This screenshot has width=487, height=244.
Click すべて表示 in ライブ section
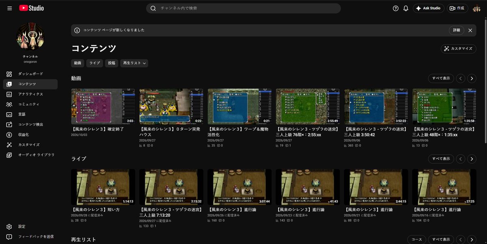pyautogui.click(x=441, y=159)
